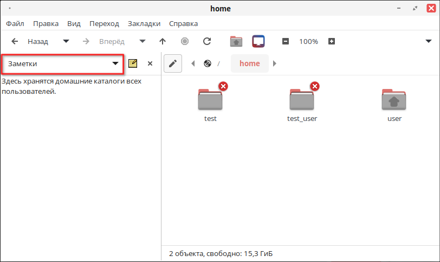This screenshot has height=262, width=440.
Task: Click the left path scroll arrow
Action: tap(193, 63)
